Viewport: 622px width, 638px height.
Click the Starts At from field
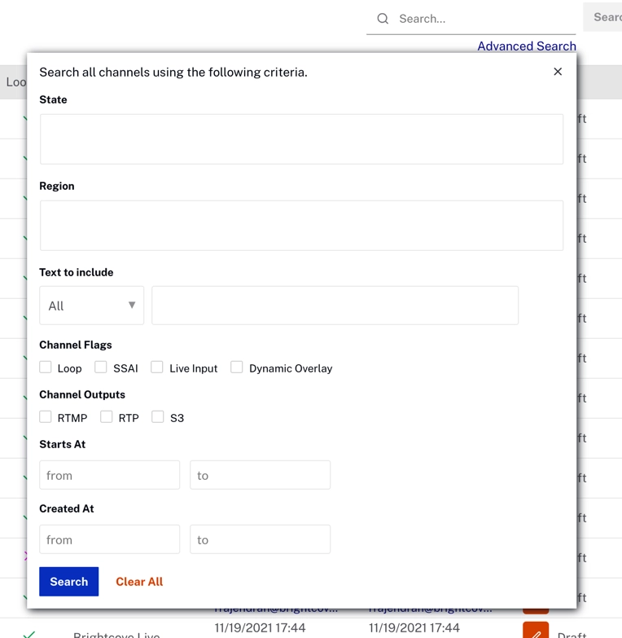click(x=110, y=475)
